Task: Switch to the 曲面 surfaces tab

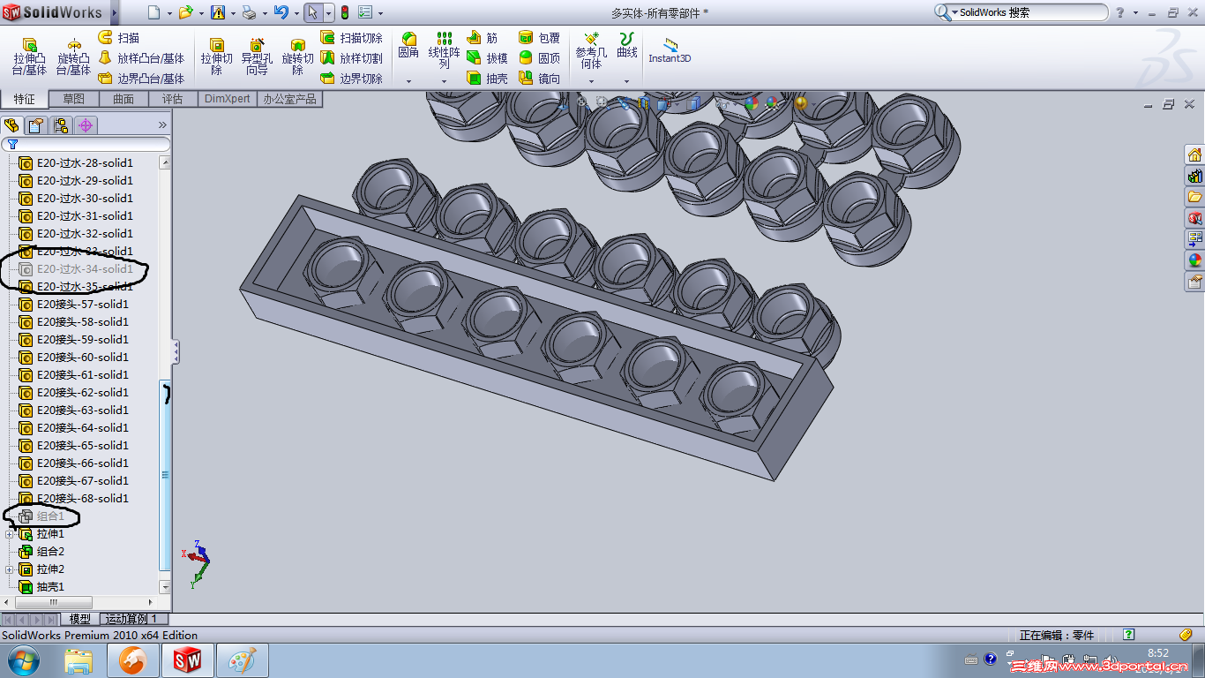Action: [x=123, y=99]
